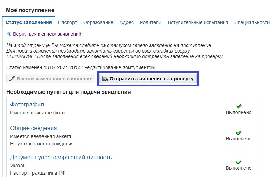This screenshot has width=273, height=177.
Task: Click the pencil icon on edit button
Action: click(x=12, y=79)
